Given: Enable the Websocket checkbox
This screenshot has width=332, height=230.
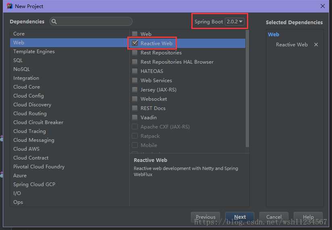Looking at the screenshot, I should point(135,99).
